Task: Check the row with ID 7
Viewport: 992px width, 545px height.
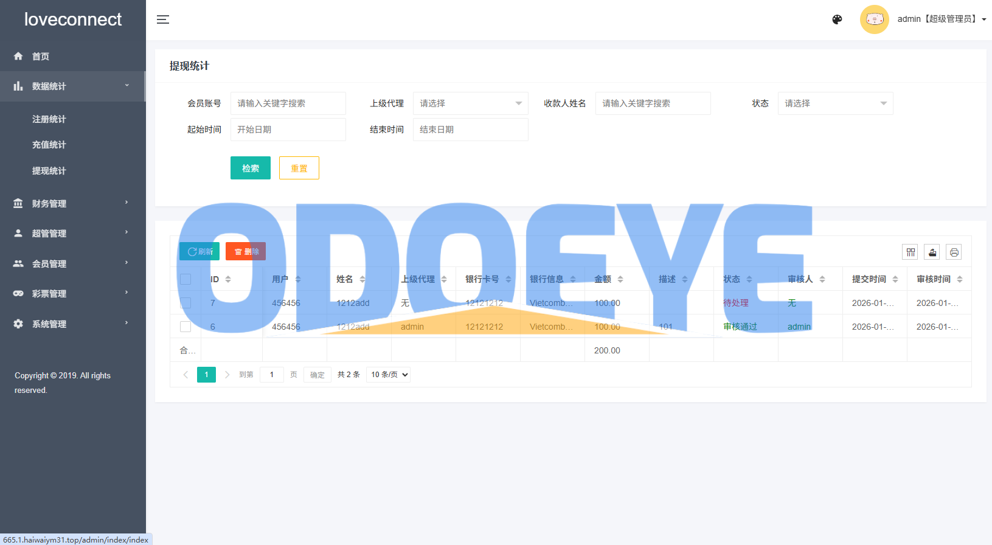Action: click(186, 303)
